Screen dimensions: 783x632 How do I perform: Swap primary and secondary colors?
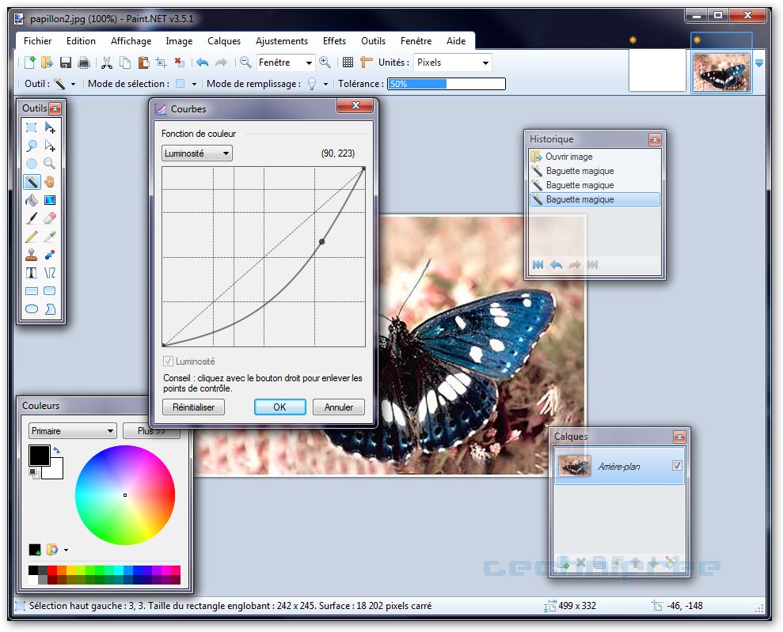point(57,451)
